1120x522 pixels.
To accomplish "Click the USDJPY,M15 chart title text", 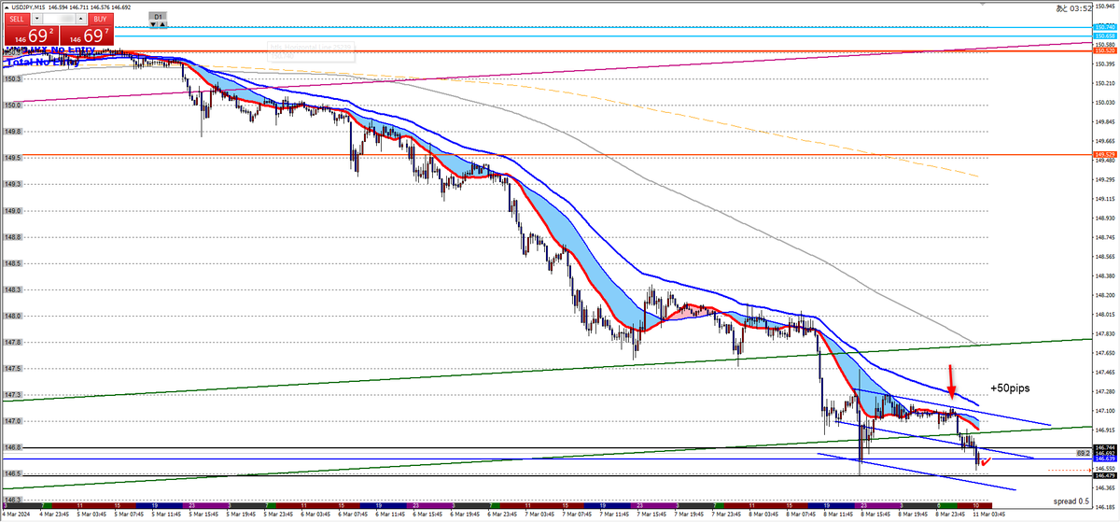I will coord(29,7).
